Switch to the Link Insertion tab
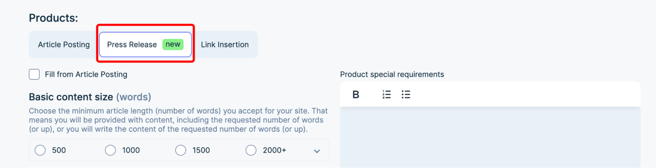The image size is (656, 168). coord(225,44)
